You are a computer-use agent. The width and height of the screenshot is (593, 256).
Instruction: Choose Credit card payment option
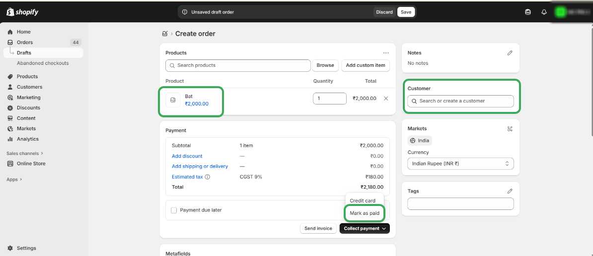[363, 201]
